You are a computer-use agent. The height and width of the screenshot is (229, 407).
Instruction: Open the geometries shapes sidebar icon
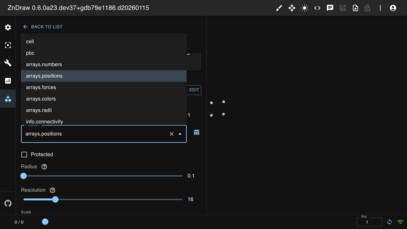click(8, 99)
